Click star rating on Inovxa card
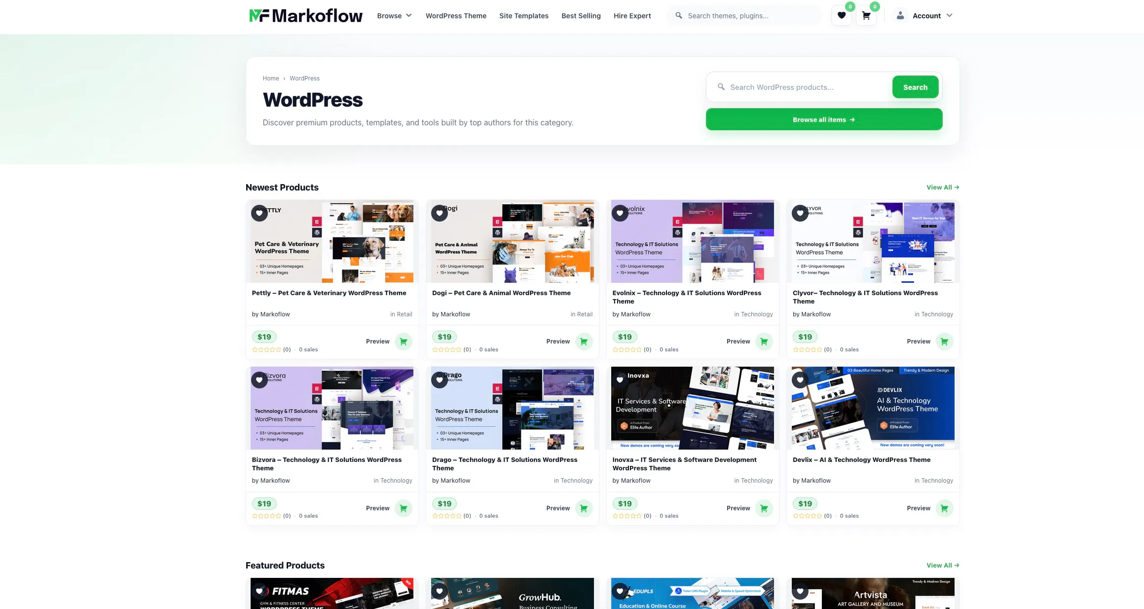 point(627,516)
